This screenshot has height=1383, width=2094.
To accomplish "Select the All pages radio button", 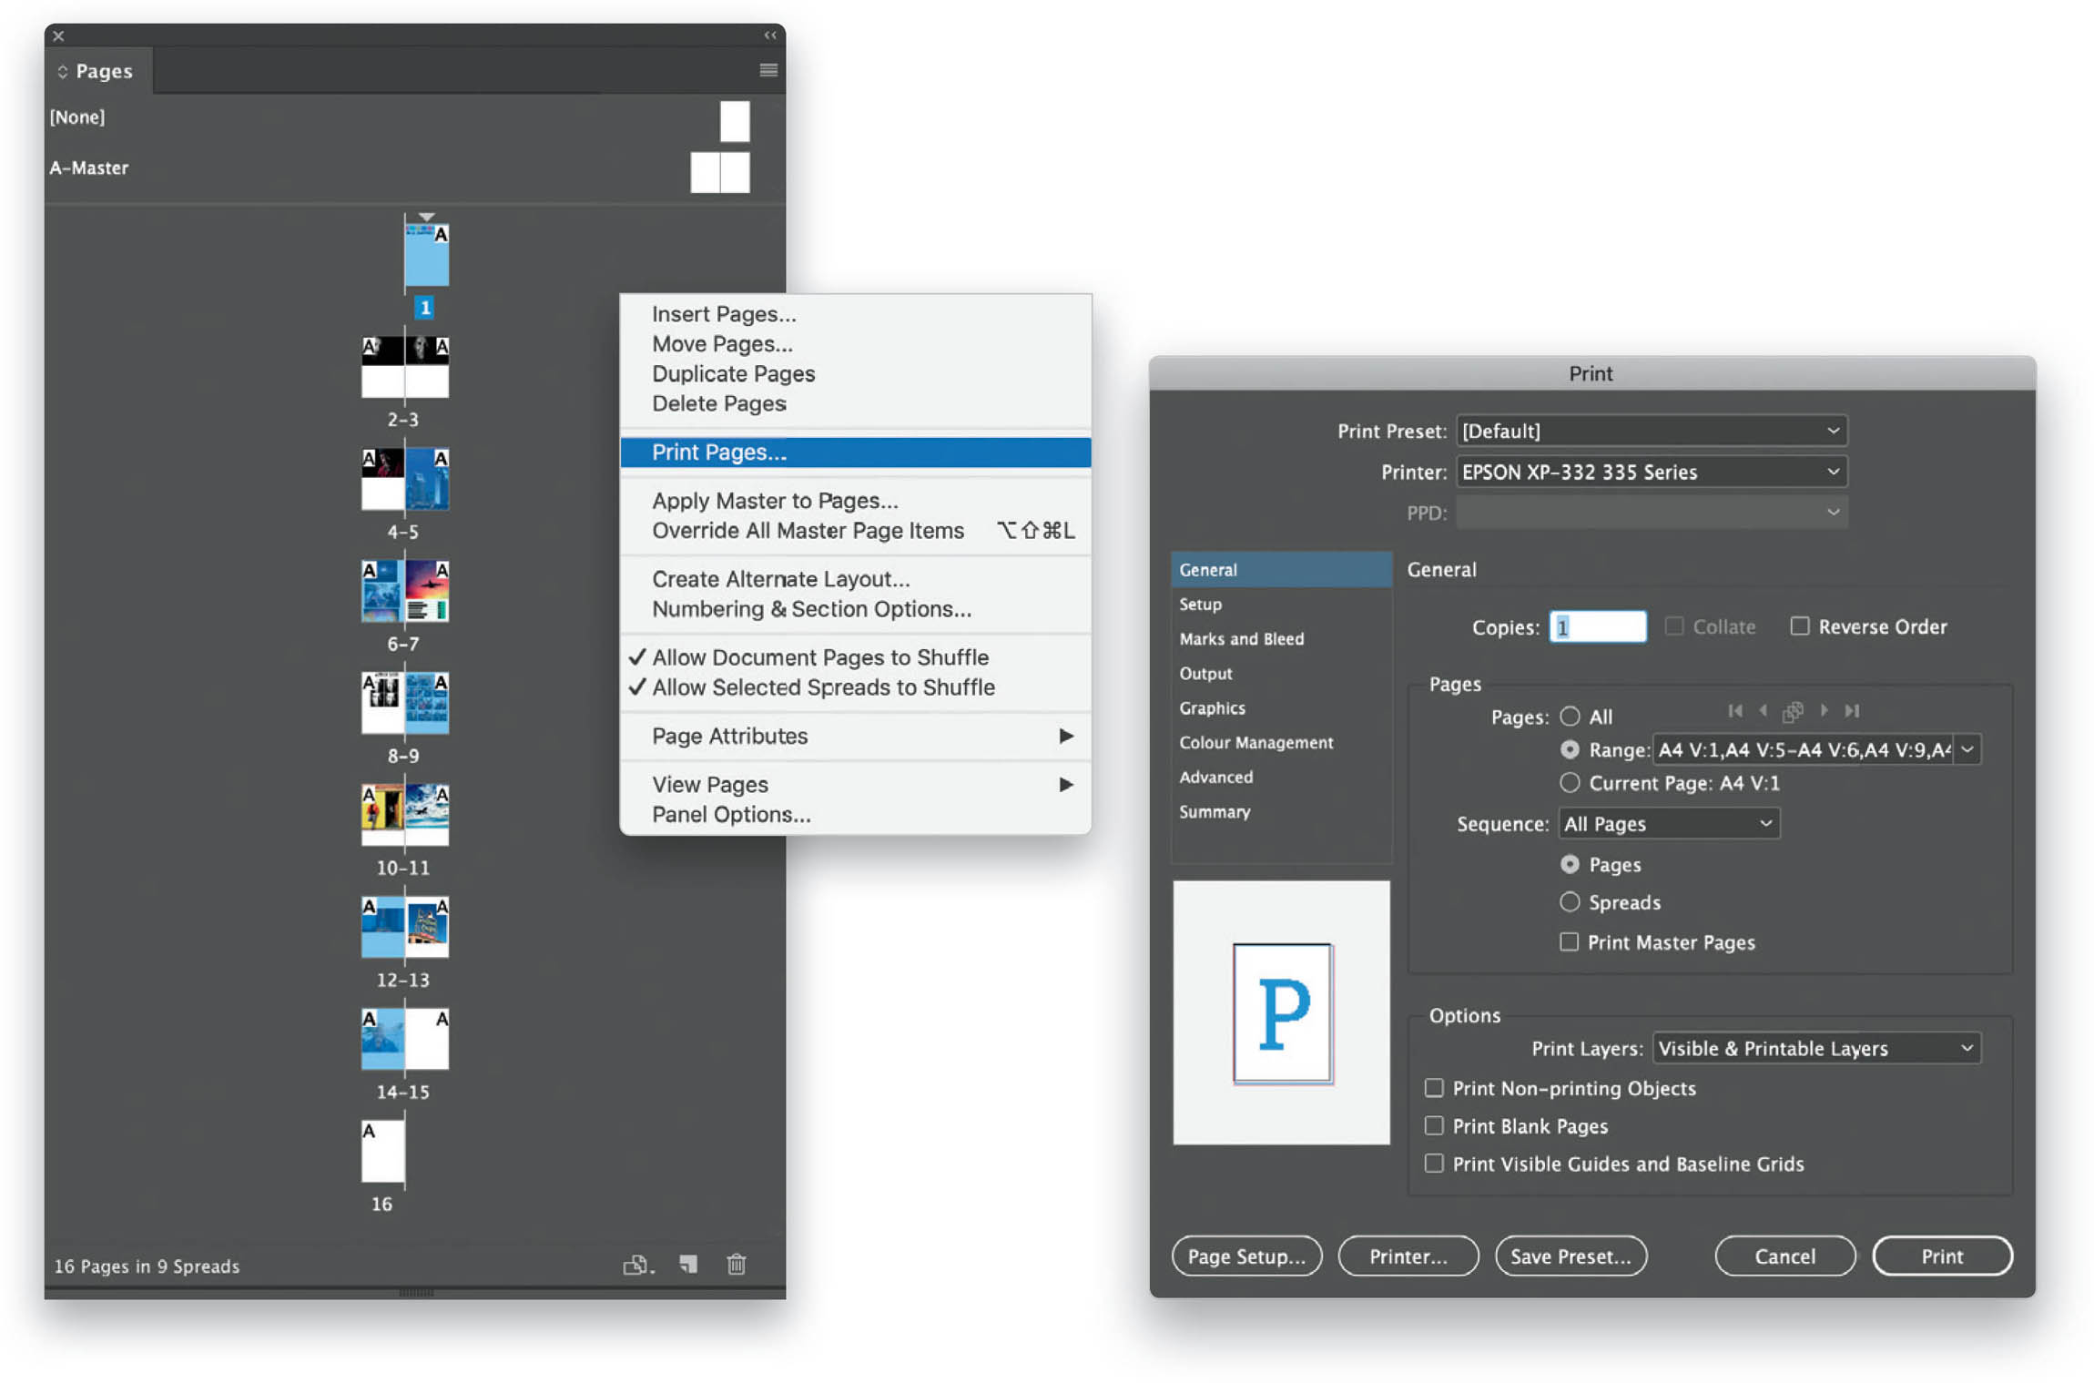I will [1570, 717].
